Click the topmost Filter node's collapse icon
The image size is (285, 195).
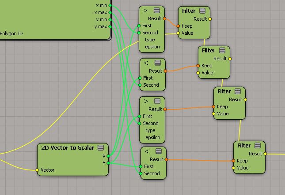click(x=202, y=11)
